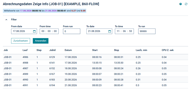Click Stop time 08:00:28
The image size is (190, 95).
119,80
